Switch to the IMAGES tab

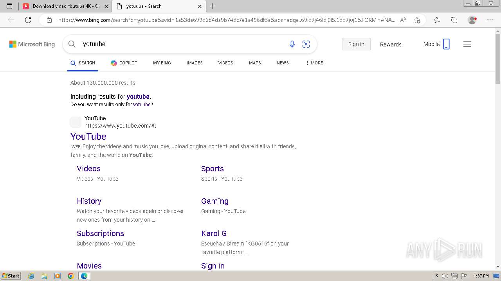tap(195, 63)
